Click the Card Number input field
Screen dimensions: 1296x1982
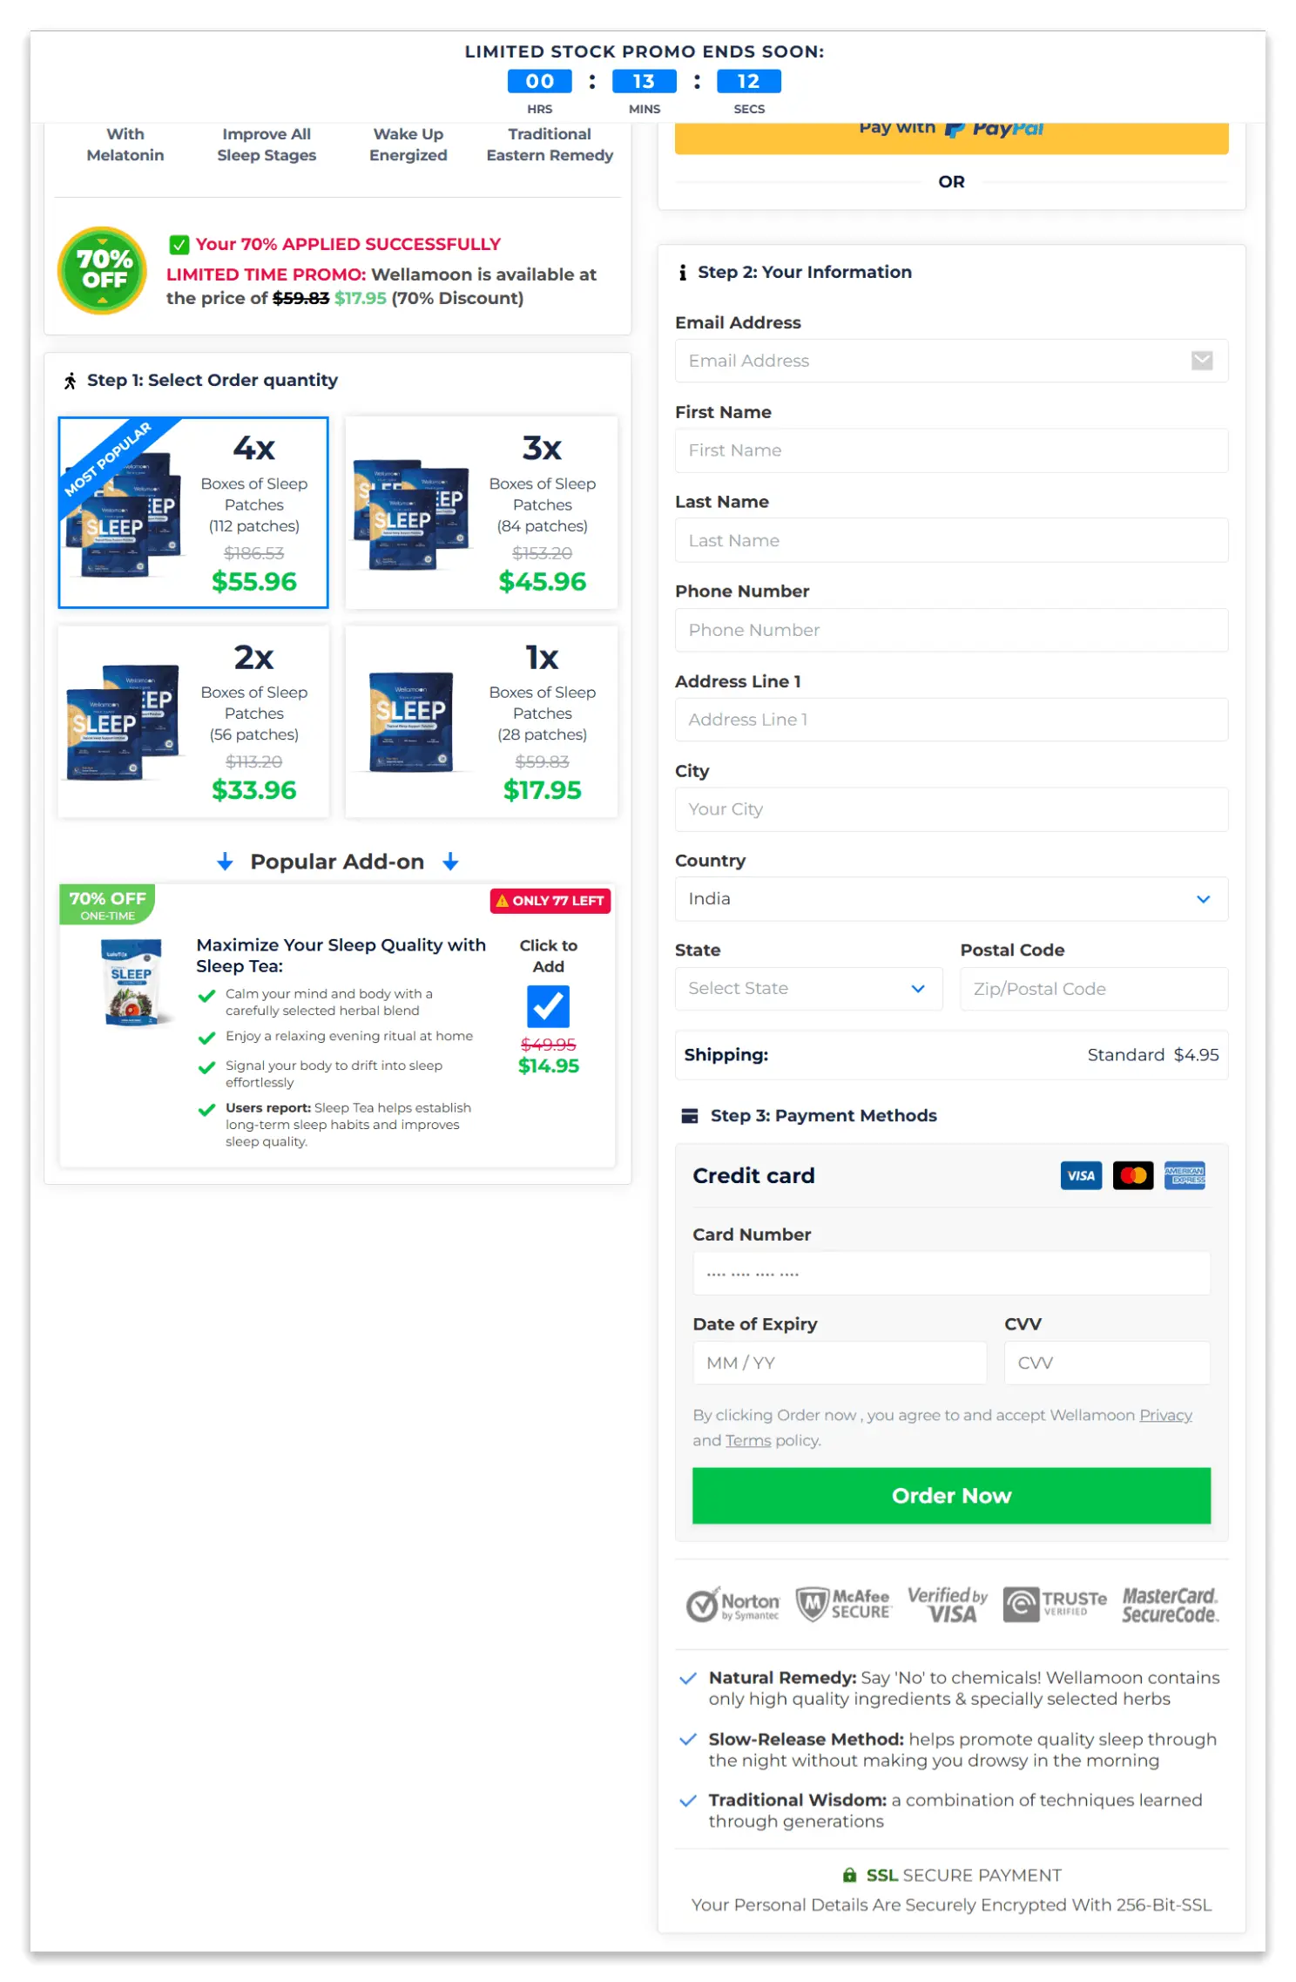click(951, 1274)
